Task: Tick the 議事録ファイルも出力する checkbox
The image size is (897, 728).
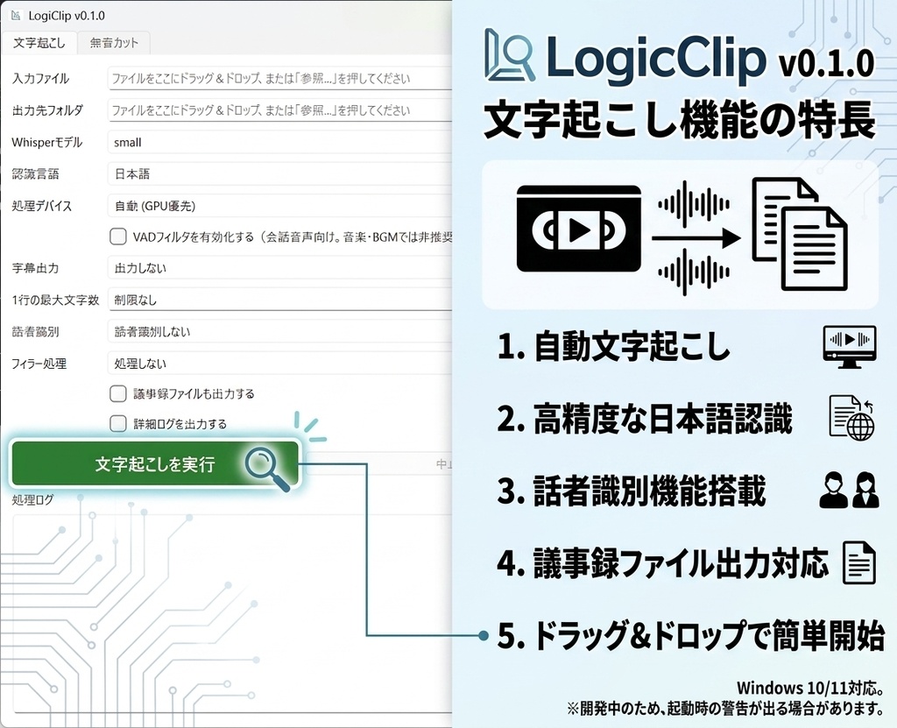Action: click(x=118, y=393)
